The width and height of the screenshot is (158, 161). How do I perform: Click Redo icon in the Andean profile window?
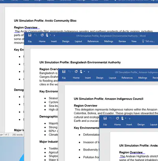[117, 118]
